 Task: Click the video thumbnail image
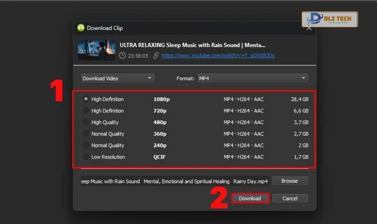96,50
